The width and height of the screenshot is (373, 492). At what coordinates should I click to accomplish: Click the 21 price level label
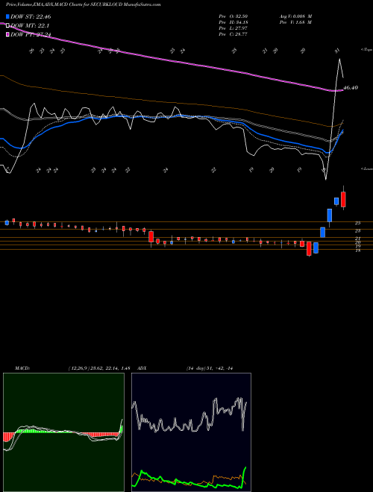click(x=357, y=239)
